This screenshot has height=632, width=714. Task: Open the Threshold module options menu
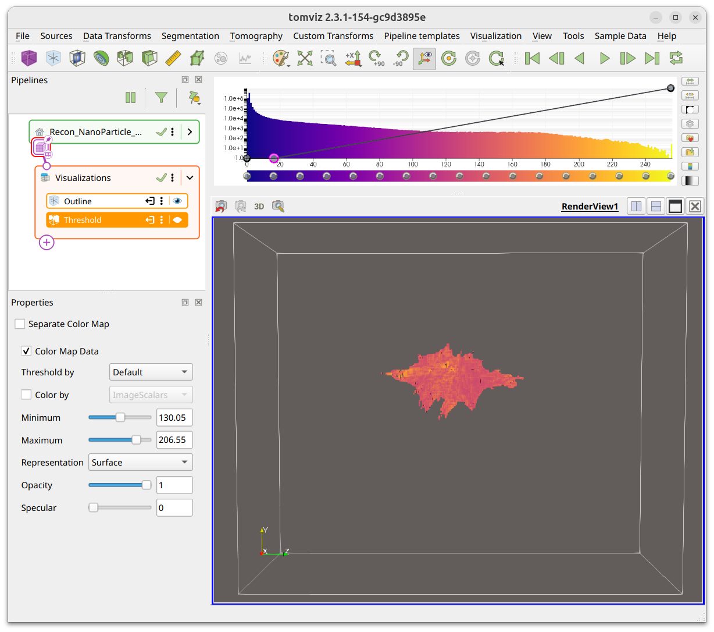(162, 220)
